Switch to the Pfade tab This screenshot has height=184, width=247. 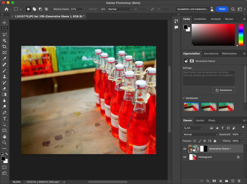[212, 121]
